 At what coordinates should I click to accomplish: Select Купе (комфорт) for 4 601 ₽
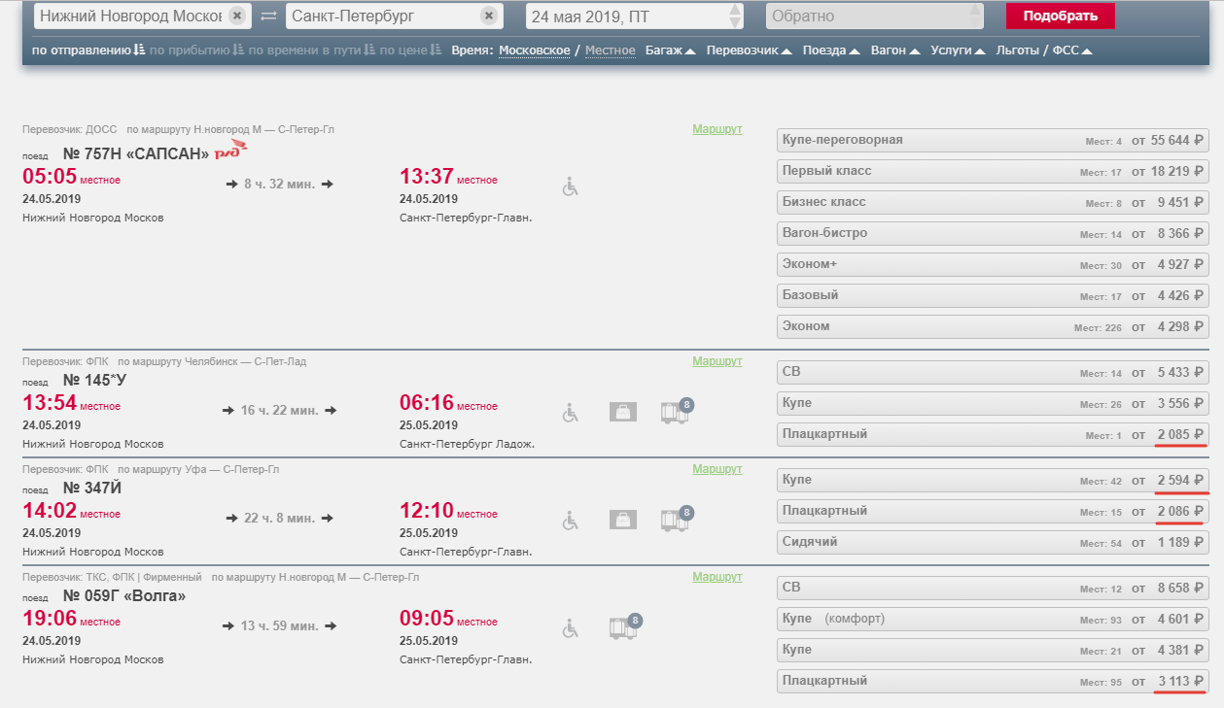tap(993, 620)
